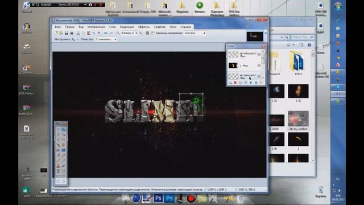Image resolution: width=364 pixels, height=205 pixels.
Task: Select the Pencil tool
Action: (58, 160)
